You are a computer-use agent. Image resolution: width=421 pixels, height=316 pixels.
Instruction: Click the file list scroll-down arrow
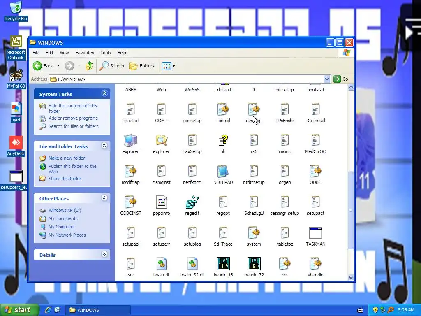pyautogui.click(x=351, y=278)
